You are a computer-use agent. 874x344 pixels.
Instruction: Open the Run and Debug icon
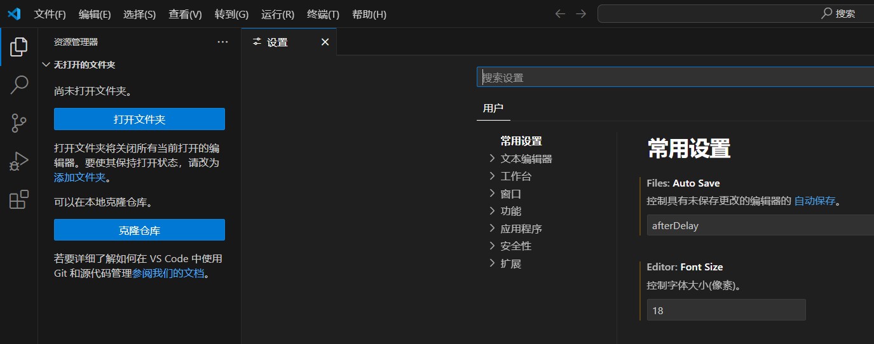[19, 161]
